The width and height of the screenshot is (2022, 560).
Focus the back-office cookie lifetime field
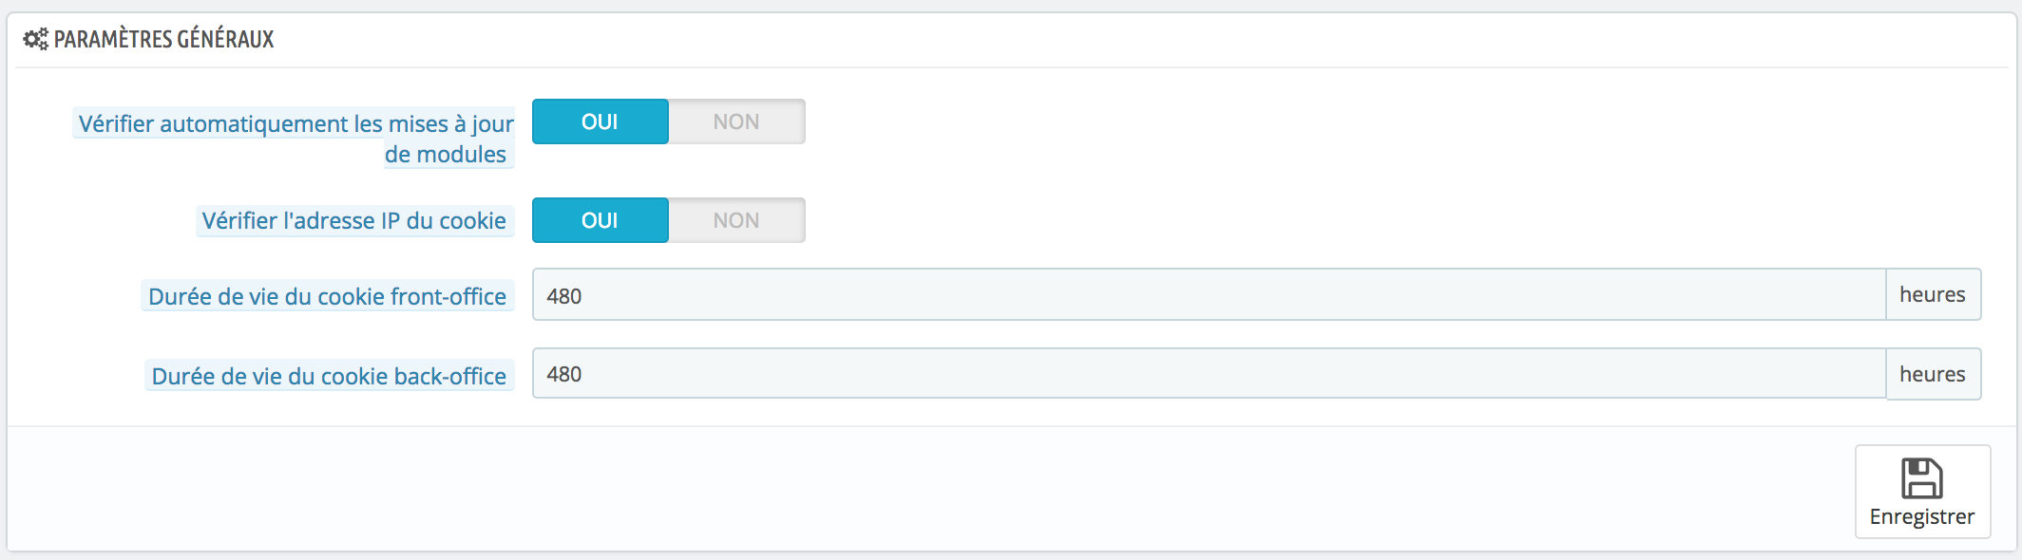[1209, 373]
